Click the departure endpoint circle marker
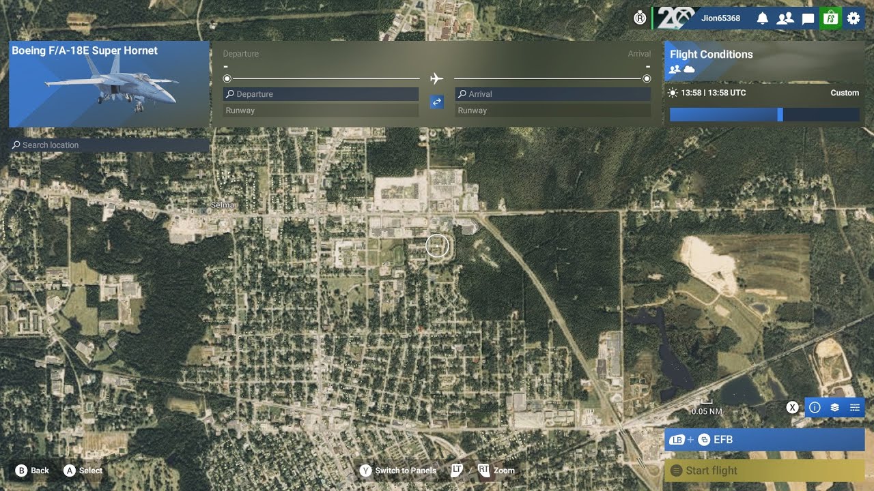The height and width of the screenshot is (491, 874). click(227, 78)
